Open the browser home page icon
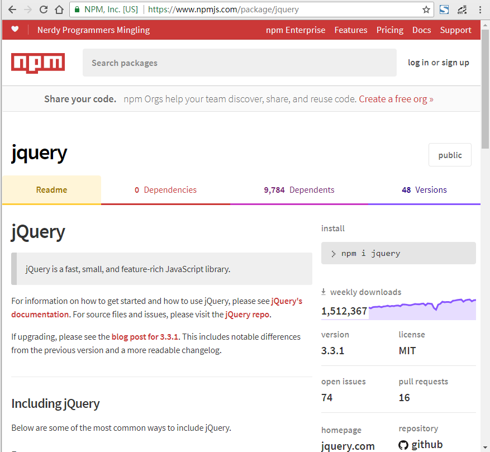Screen dimensions: 490x452 point(59,9)
